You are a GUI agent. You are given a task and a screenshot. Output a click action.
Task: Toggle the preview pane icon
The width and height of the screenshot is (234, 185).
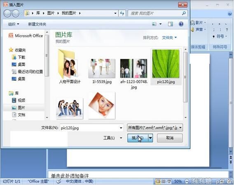171,24
